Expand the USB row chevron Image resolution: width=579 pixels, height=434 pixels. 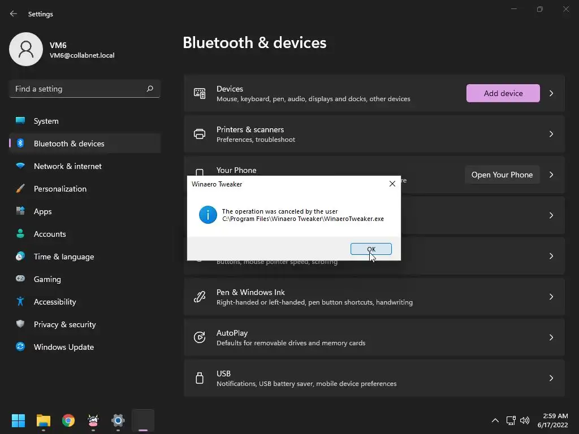tap(551, 378)
